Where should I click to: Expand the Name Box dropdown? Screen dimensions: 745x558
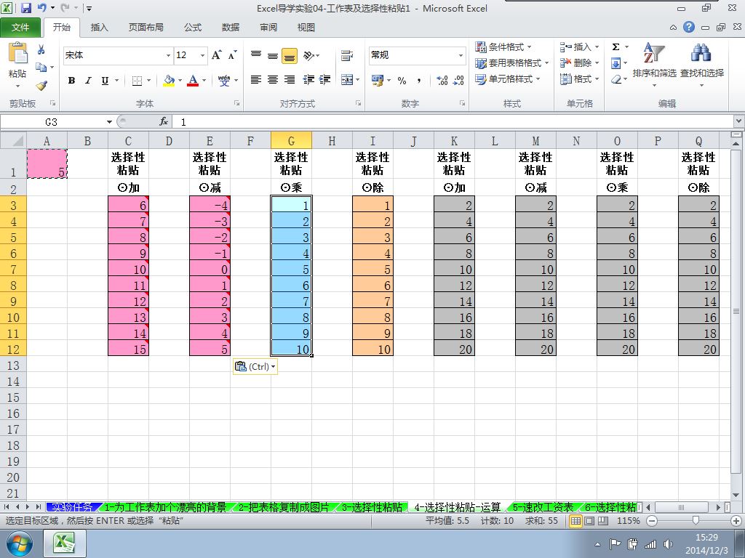click(x=109, y=122)
